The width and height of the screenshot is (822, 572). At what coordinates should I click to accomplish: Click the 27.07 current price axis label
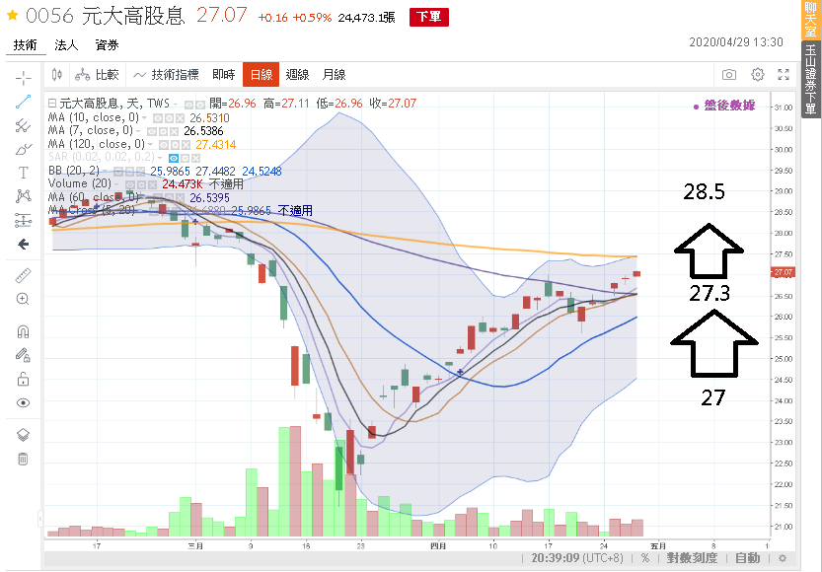(784, 272)
